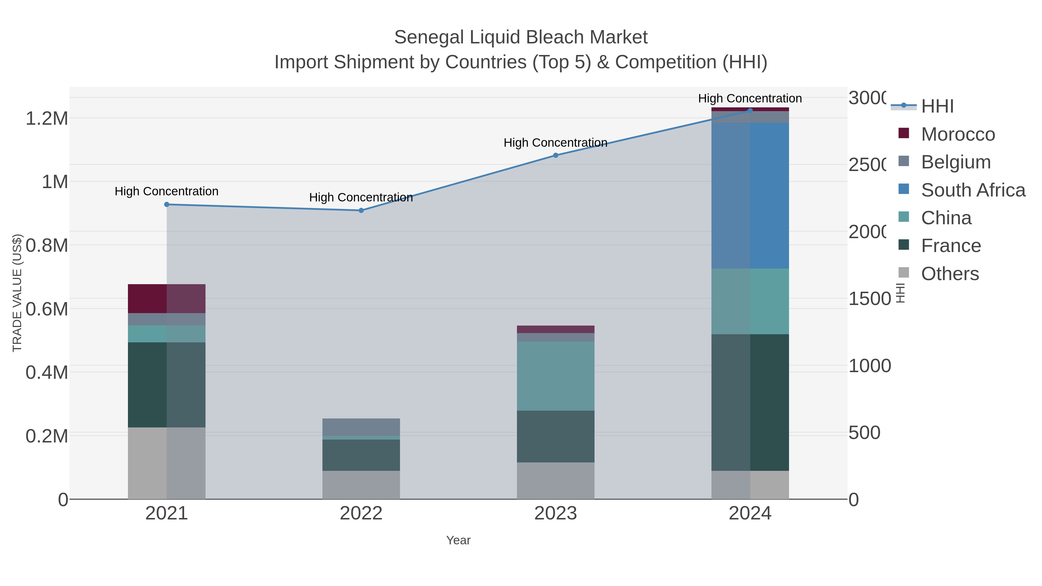Click the 2023 France bar segment
This screenshot has width=1042, height=586.
point(556,437)
